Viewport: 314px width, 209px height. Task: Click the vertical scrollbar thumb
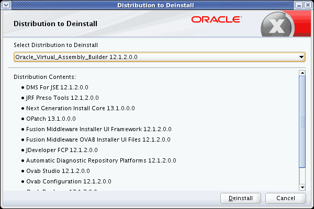pyautogui.click(x=302, y=122)
